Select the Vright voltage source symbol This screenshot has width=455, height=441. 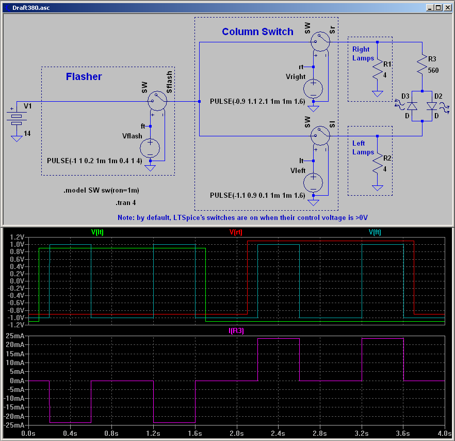(x=313, y=89)
